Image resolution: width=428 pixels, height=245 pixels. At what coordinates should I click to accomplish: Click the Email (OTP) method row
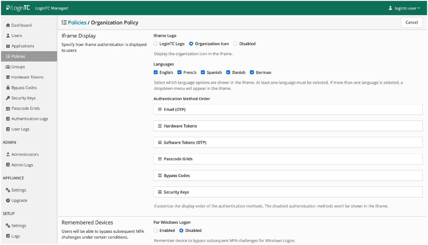click(x=288, y=109)
